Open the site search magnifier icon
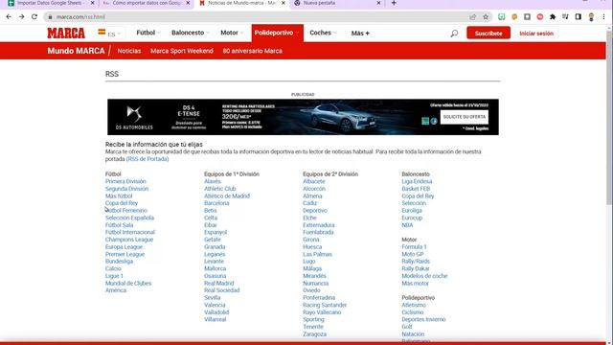 [x=454, y=34]
